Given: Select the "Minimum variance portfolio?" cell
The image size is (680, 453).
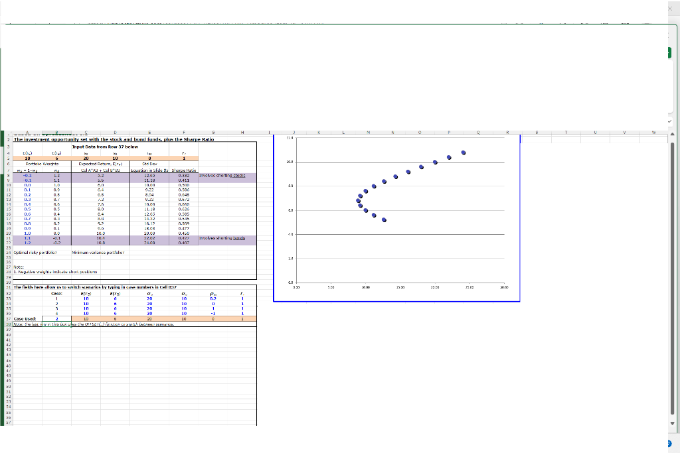Looking at the screenshot, I should (98, 252).
